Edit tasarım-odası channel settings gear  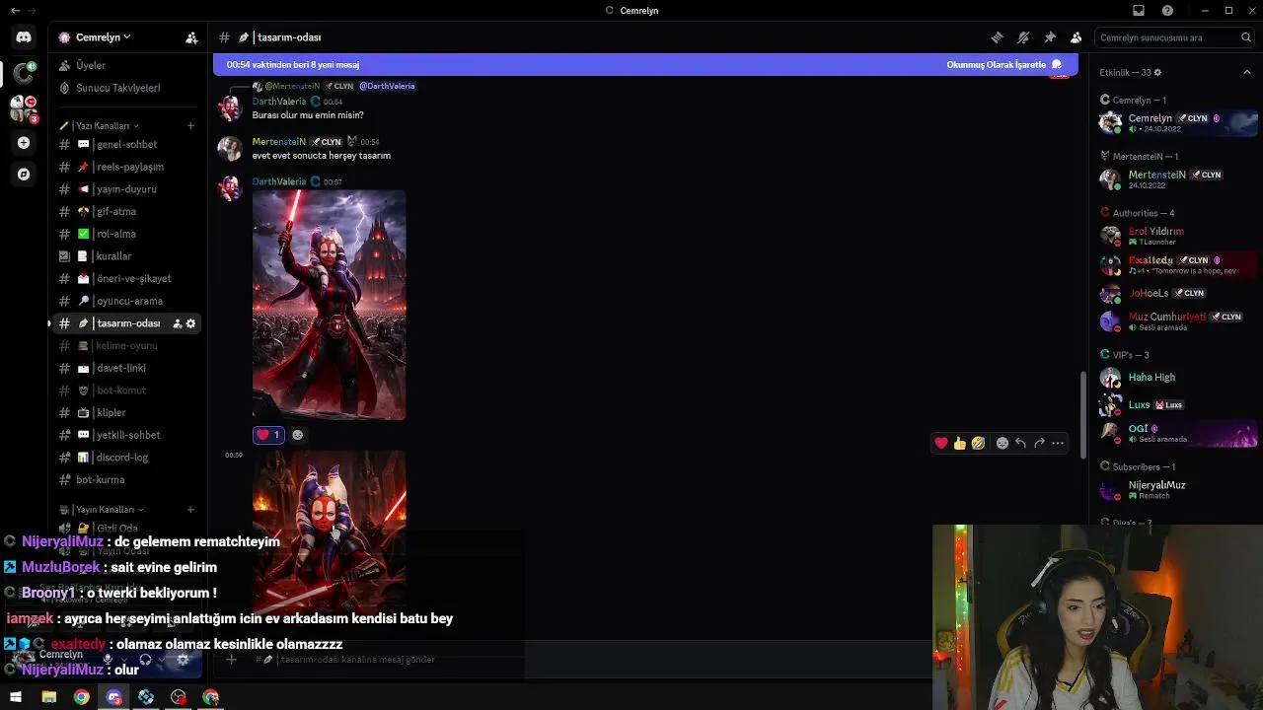point(190,323)
